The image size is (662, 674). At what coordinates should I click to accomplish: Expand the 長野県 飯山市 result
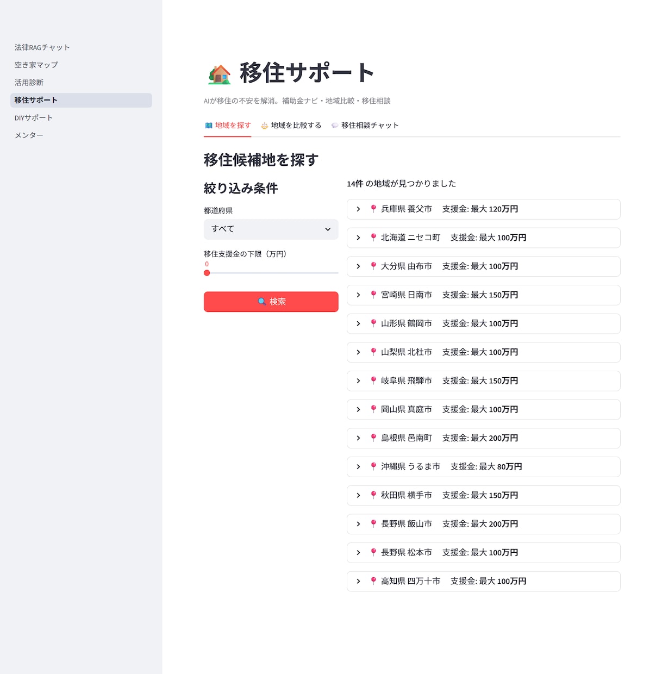click(x=483, y=524)
